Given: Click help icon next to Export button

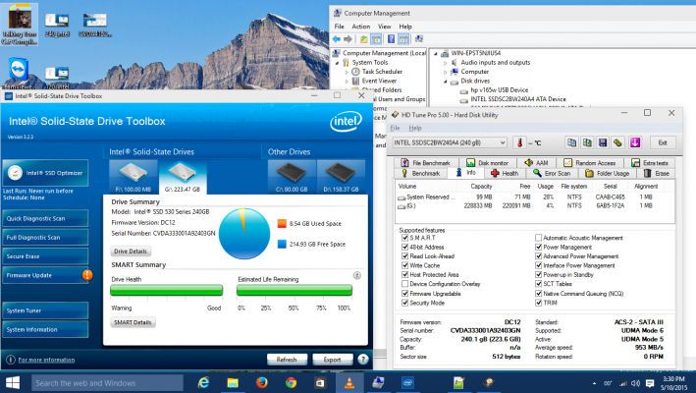Looking at the screenshot, I should tap(362, 360).
